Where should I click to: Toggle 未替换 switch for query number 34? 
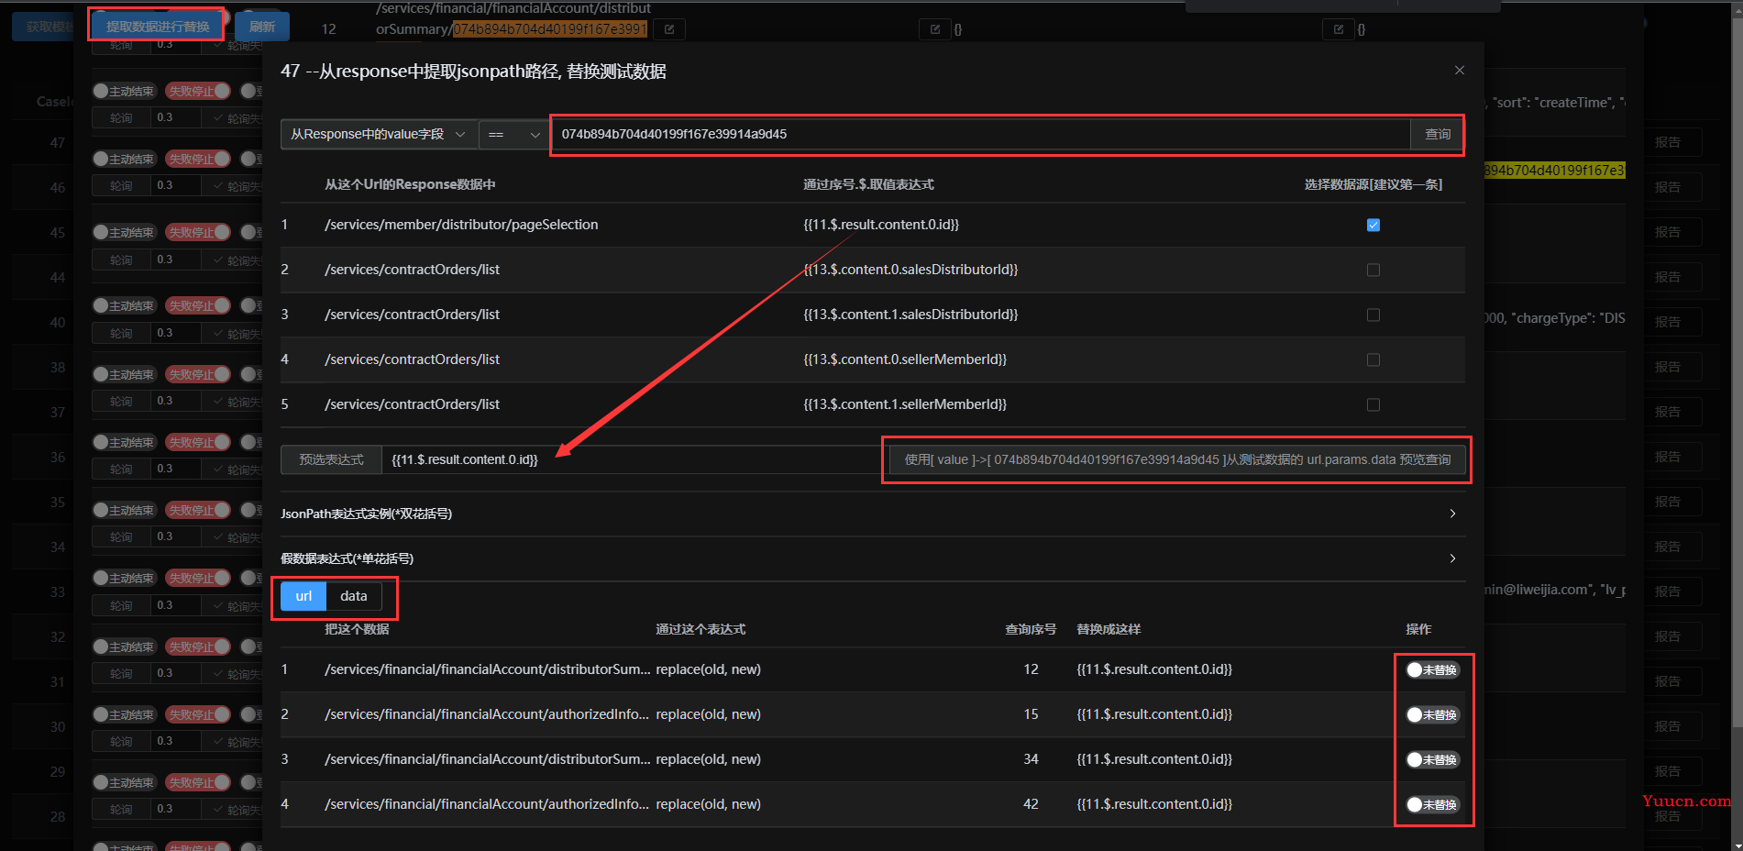coord(1432,760)
